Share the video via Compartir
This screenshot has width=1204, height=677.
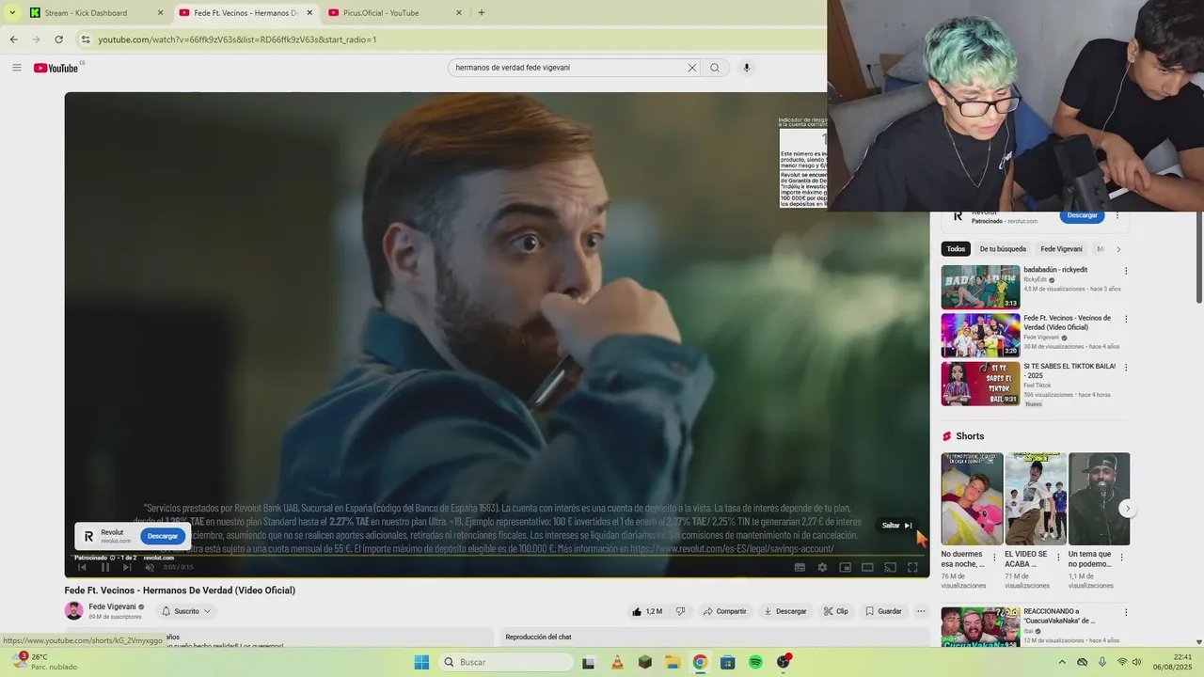point(724,611)
